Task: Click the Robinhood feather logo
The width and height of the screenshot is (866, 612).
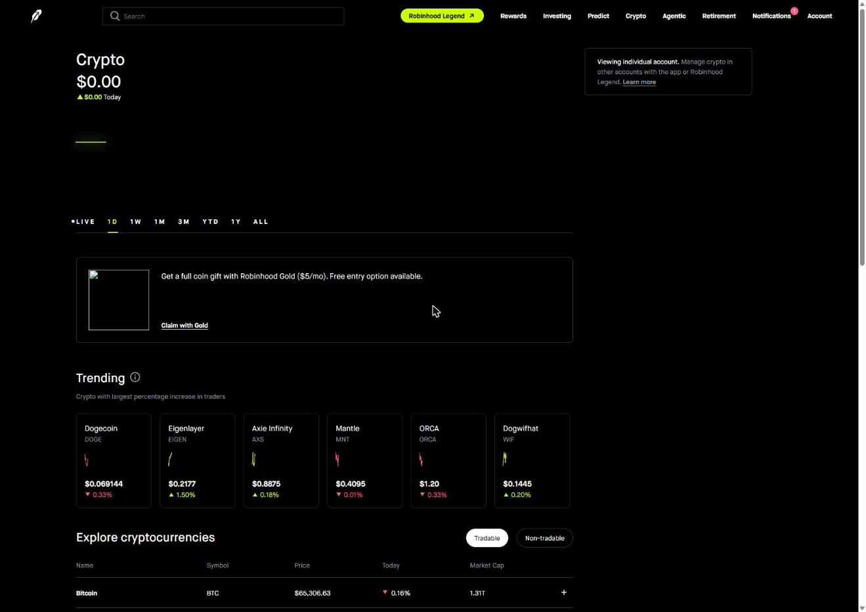Action: tap(36, 16)
